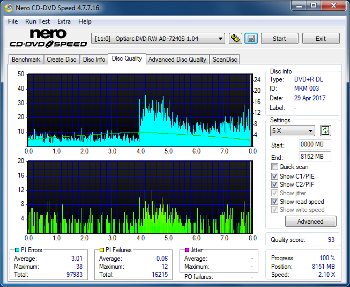Disable the Show C2/PIF checkbox
This screenshot has width=350, height=287.
tap(274, 185)
